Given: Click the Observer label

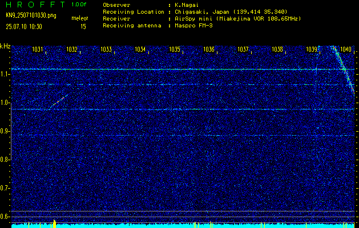Looking at the screenshot, I should pos(116,5).
